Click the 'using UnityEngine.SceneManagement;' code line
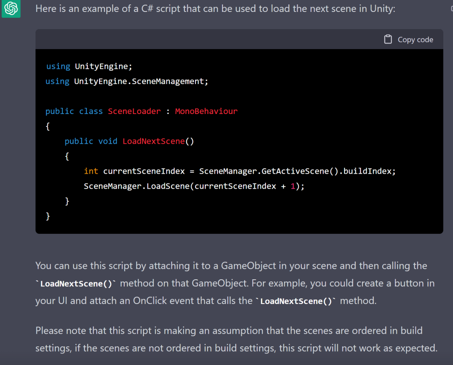453x365 pixels. click(x=127, y=81)
